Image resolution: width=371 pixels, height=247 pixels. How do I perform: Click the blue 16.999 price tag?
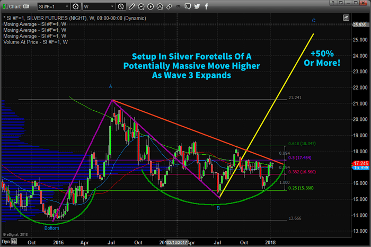[x=360, y=167]
